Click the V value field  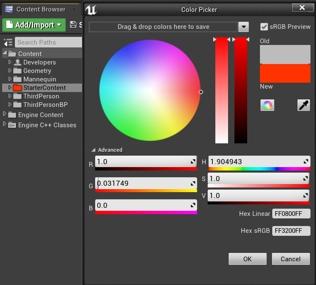coord(259,195)
